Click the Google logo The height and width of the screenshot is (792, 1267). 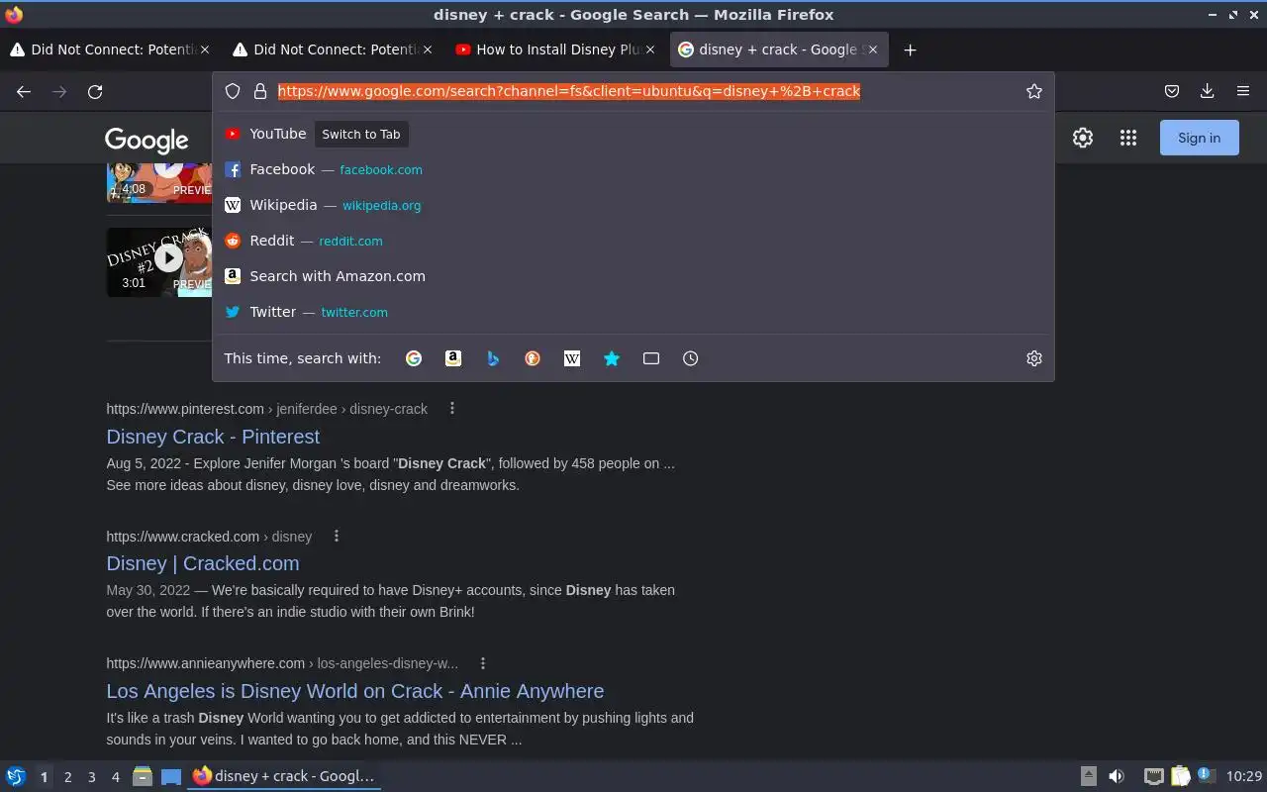(x=146, y=141)
